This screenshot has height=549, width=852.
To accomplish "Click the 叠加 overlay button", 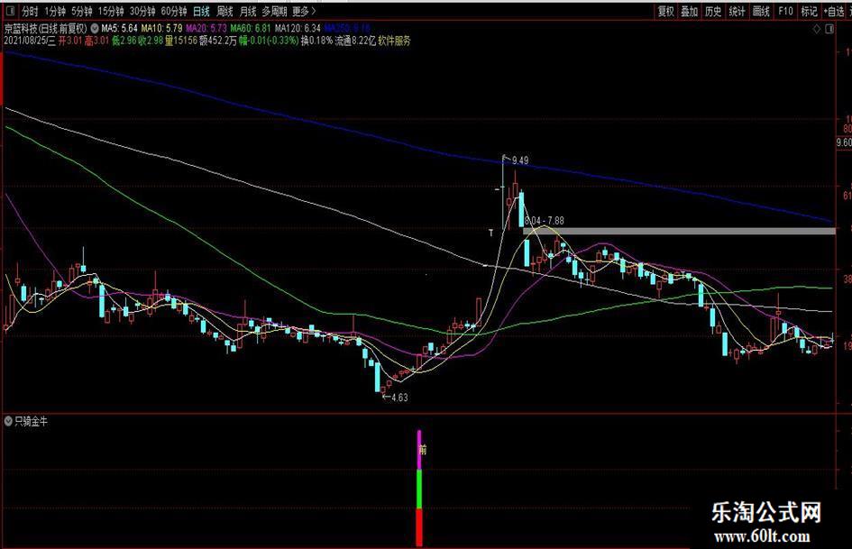I will click(x=690, y=11).
